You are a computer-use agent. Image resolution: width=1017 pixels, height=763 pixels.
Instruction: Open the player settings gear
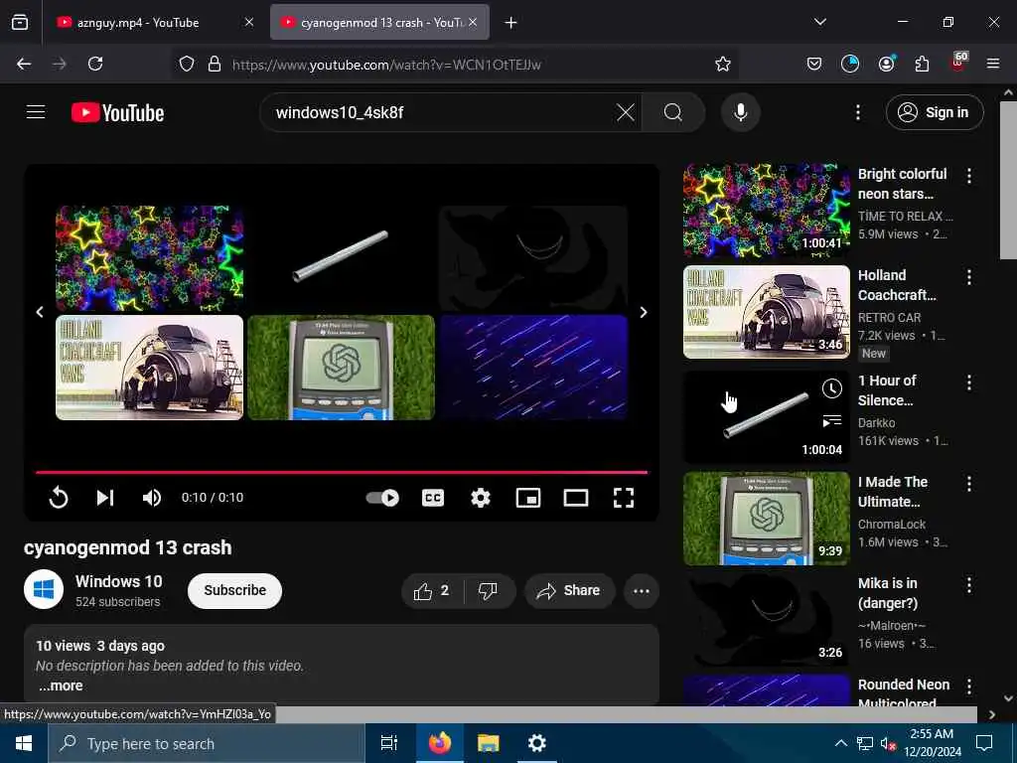(481, 498)
